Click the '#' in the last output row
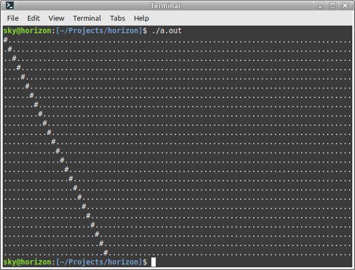 [106, 253]
